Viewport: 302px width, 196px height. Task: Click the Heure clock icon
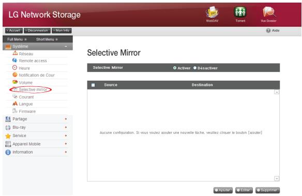[14, 68]
